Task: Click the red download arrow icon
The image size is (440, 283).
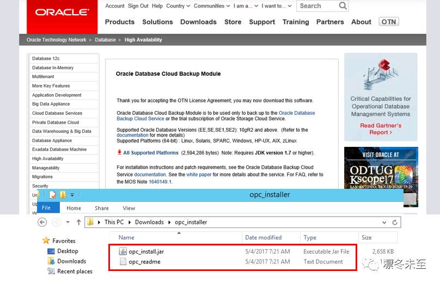Action: (x=119, y=152)
